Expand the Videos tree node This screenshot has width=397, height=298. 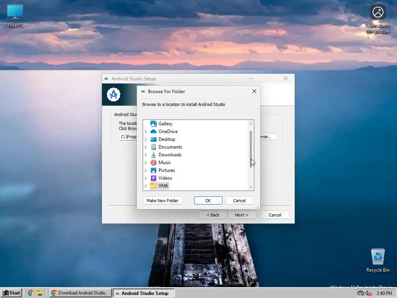[146, 178]
